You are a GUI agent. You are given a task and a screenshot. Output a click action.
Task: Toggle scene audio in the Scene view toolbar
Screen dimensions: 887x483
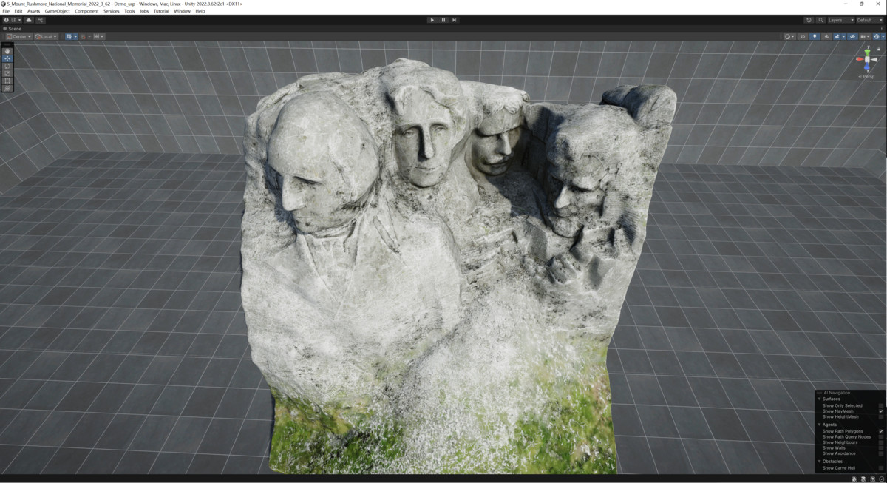(827, 36)
